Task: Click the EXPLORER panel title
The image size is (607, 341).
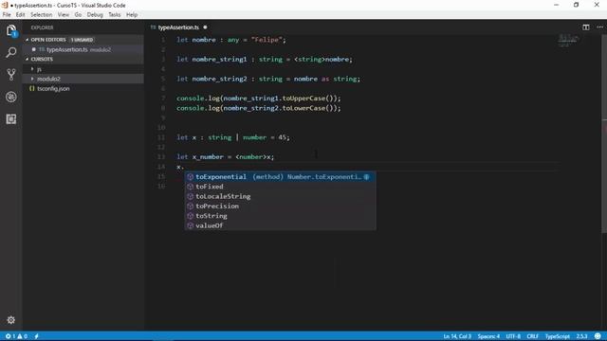Action: 42,27
